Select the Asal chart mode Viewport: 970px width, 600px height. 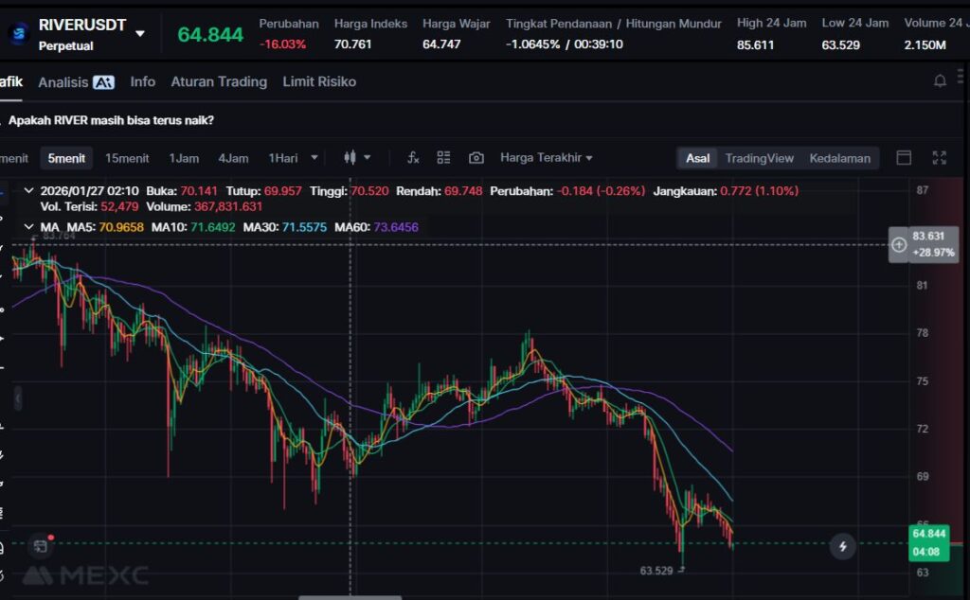coord(697,158)
